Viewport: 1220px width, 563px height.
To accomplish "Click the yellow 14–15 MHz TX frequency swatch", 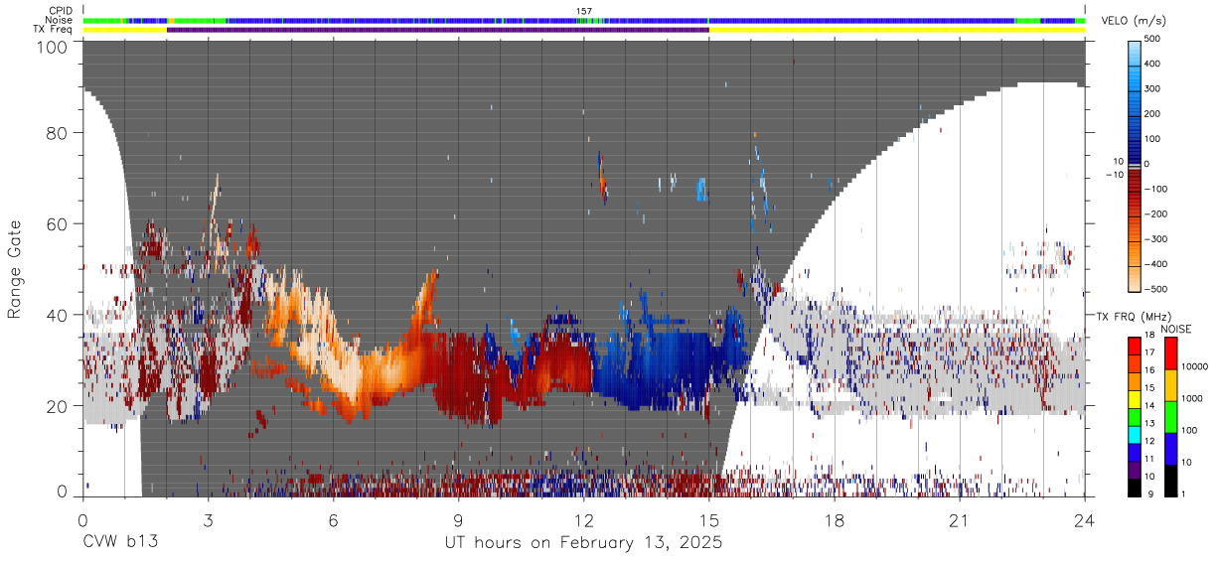I will tap(1134, 397).
